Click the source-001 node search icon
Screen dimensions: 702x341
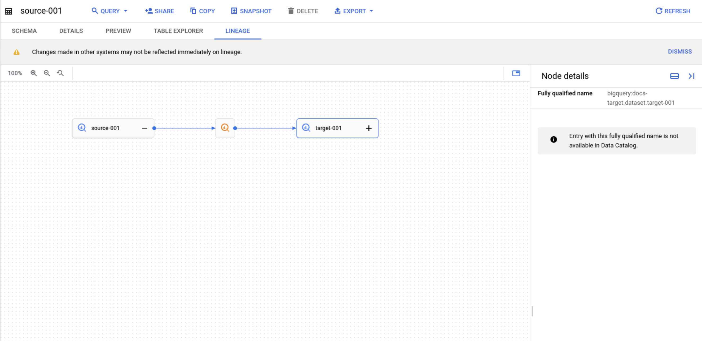[x=82, y=128]
